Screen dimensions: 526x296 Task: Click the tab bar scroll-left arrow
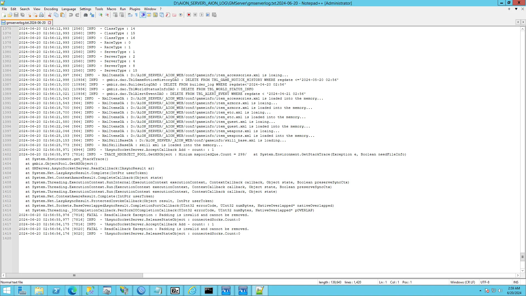(518, 22)
